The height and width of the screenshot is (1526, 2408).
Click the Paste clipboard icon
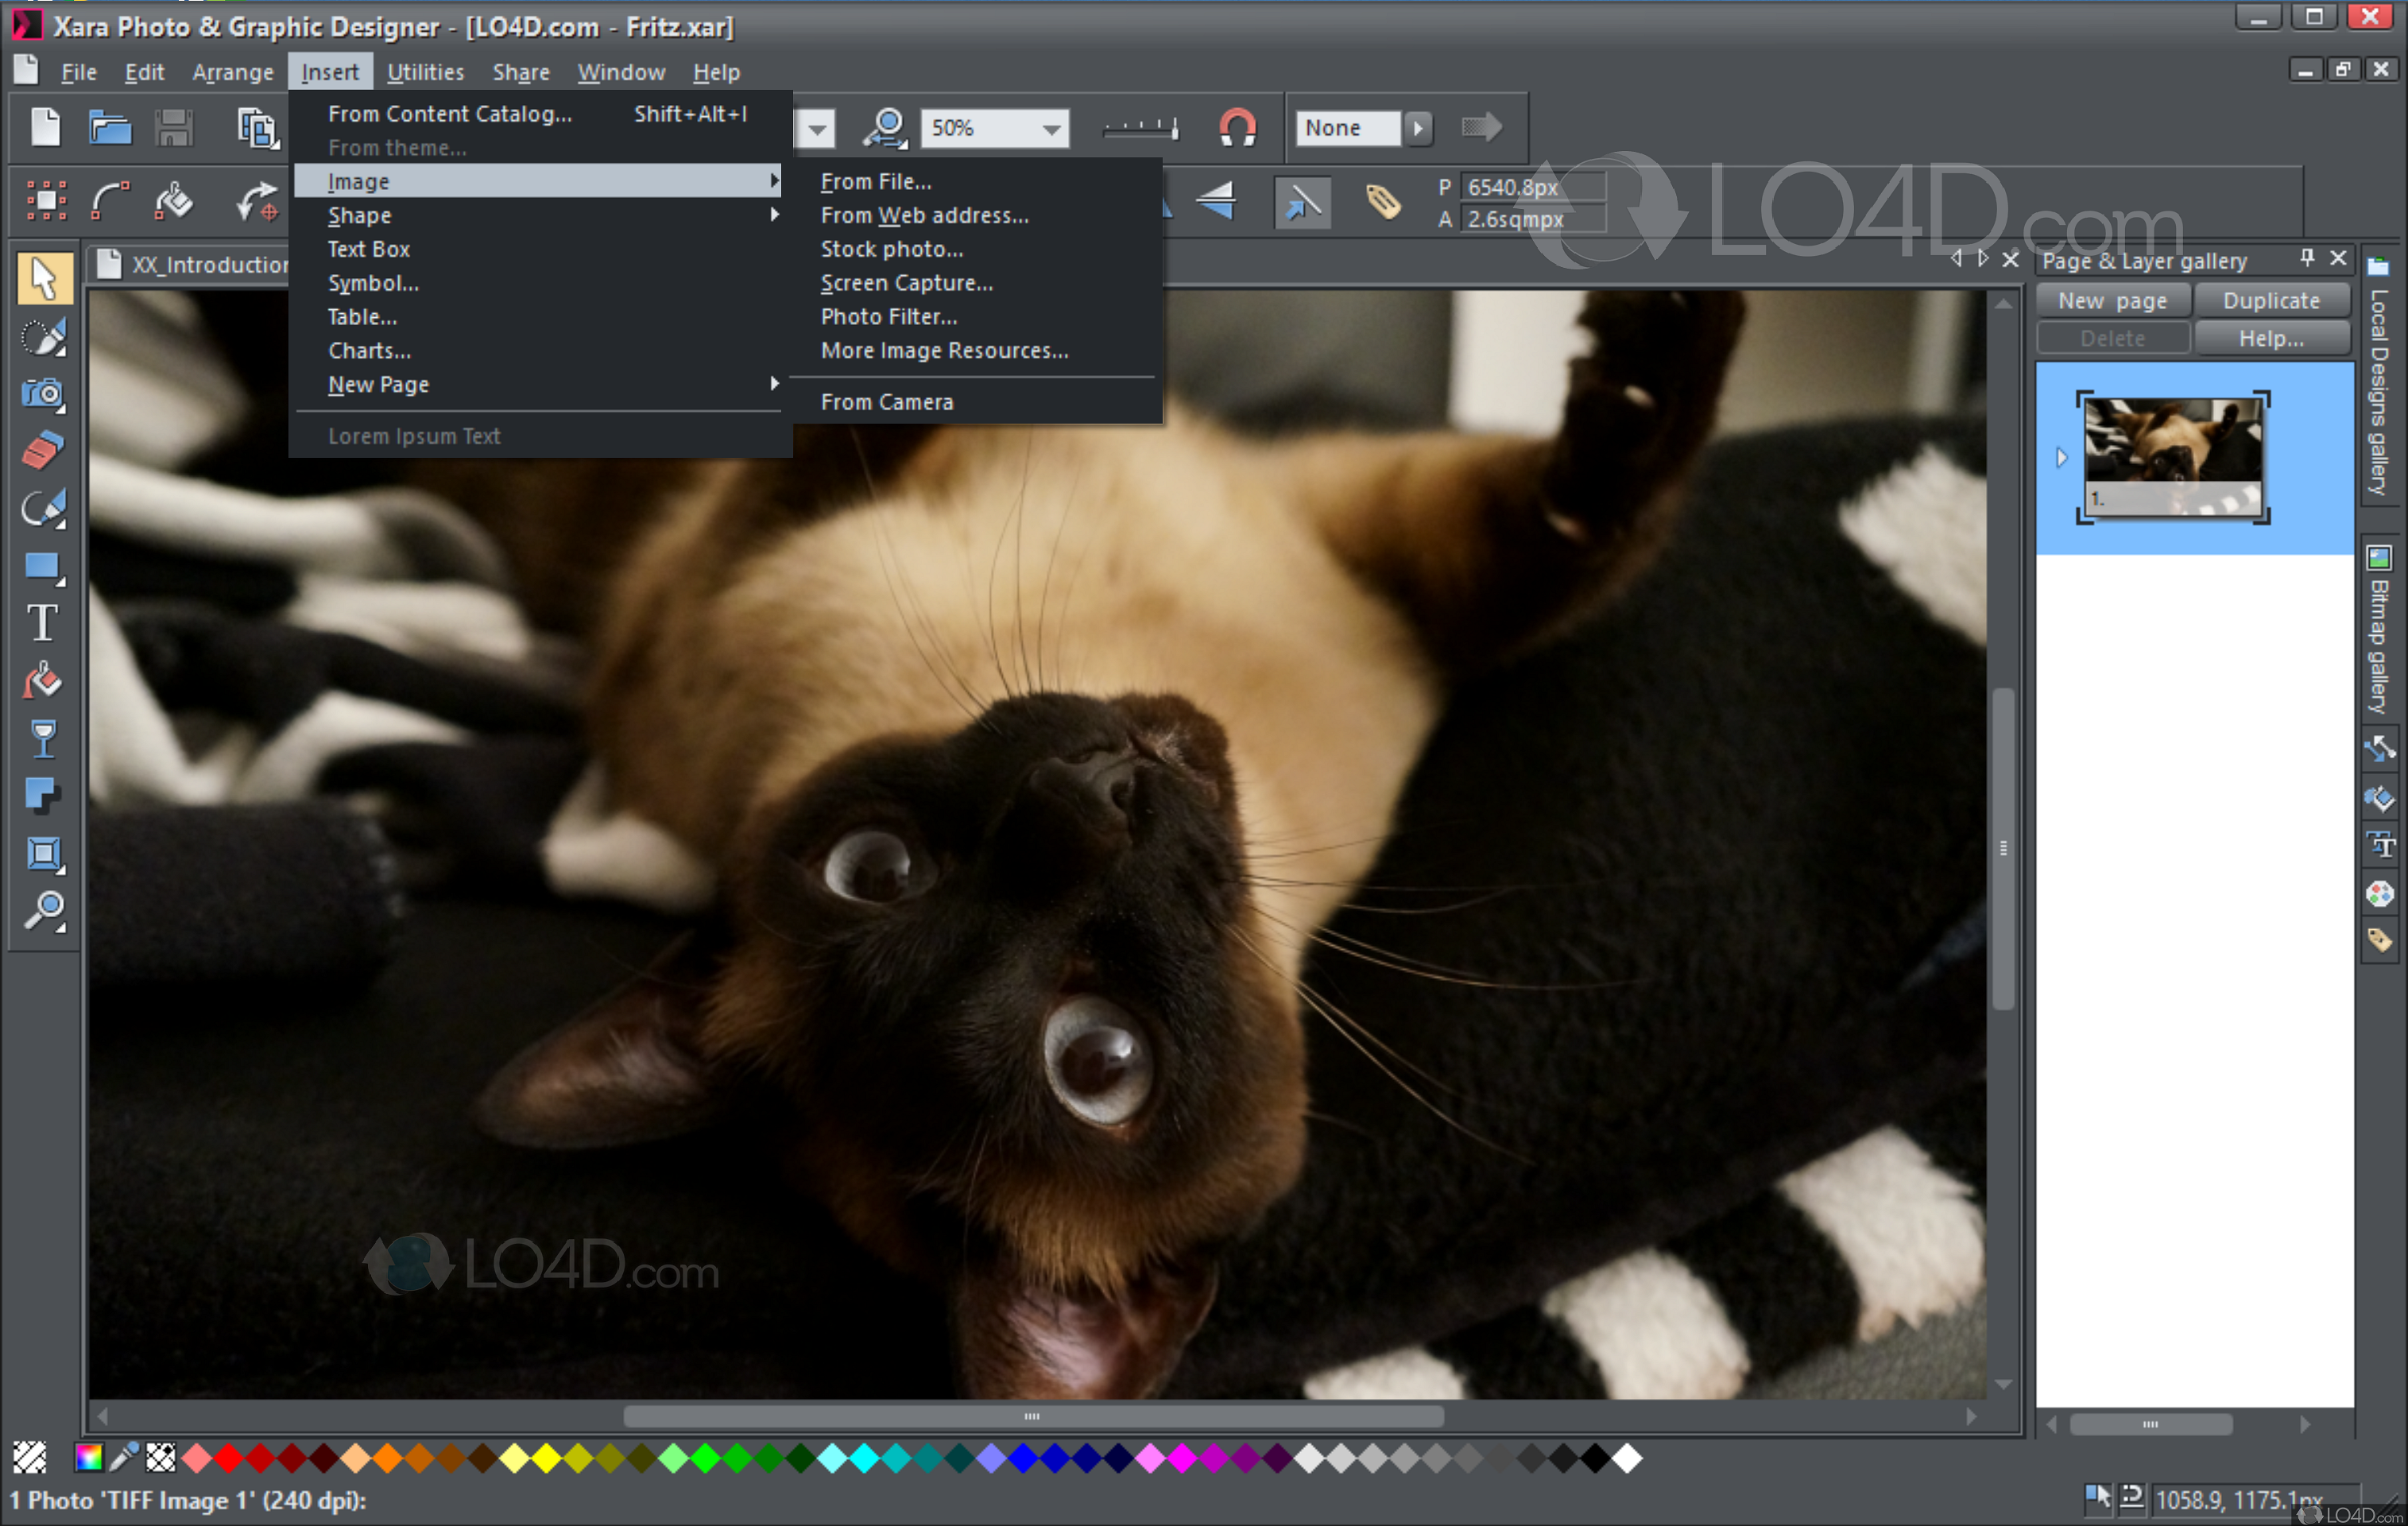coord(258,129)
